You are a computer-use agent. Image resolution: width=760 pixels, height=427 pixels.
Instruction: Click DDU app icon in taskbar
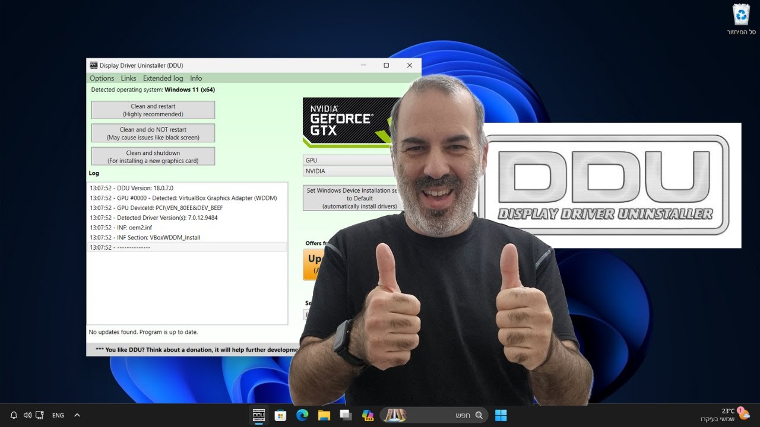259,415
